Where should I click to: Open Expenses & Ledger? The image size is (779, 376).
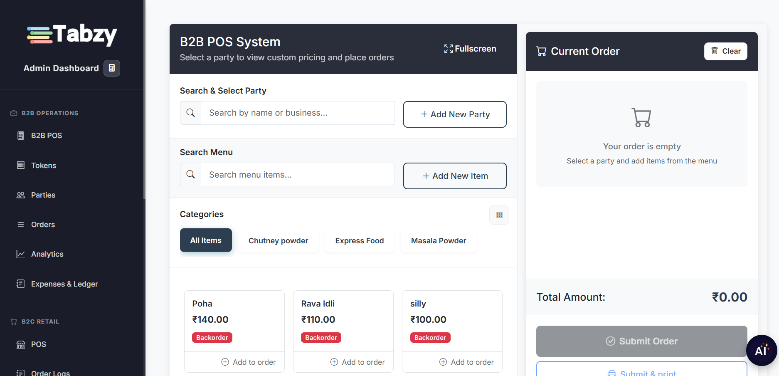[64, 284]
